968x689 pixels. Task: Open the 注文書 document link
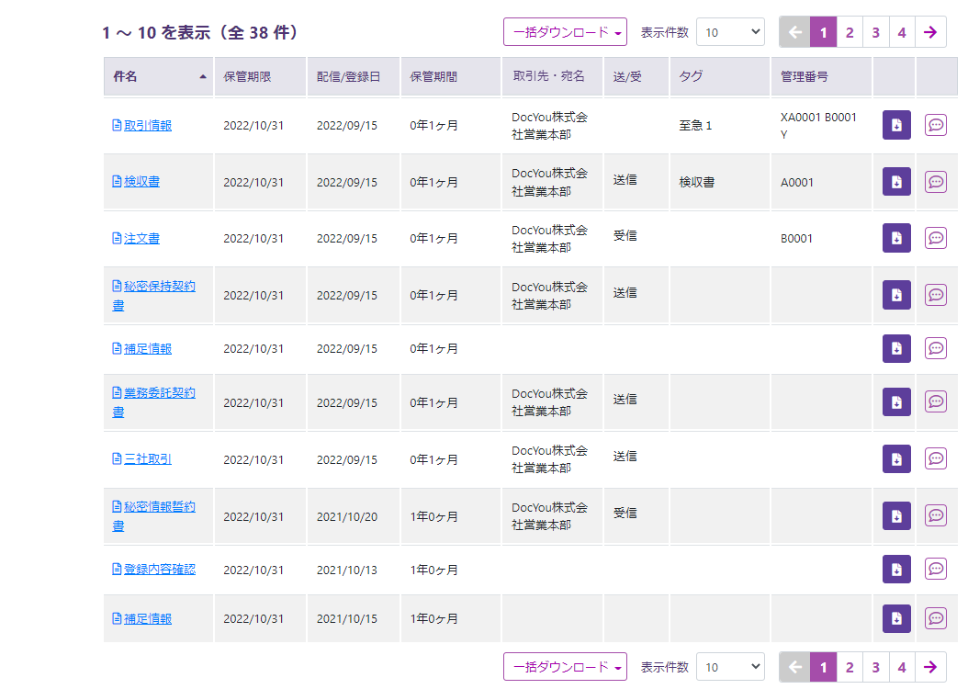click(141, 238)
